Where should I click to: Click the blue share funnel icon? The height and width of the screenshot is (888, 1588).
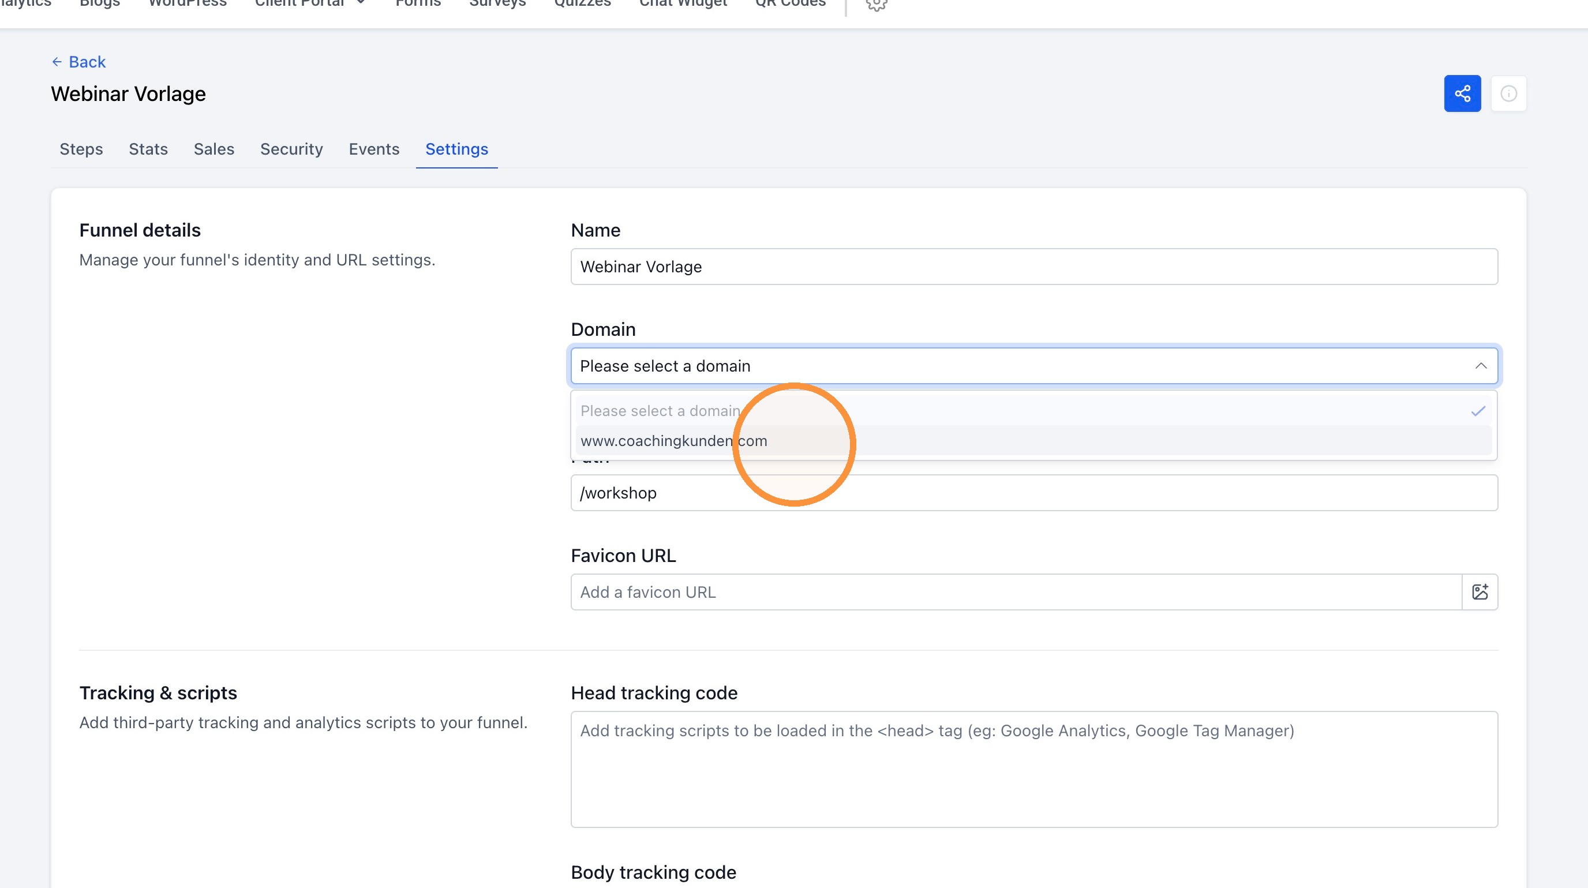[x=1462, y=93]
